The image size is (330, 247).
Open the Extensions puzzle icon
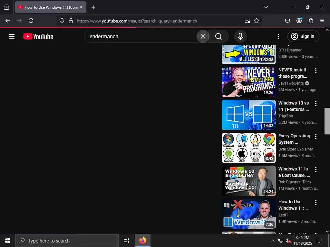click(311, 21)
